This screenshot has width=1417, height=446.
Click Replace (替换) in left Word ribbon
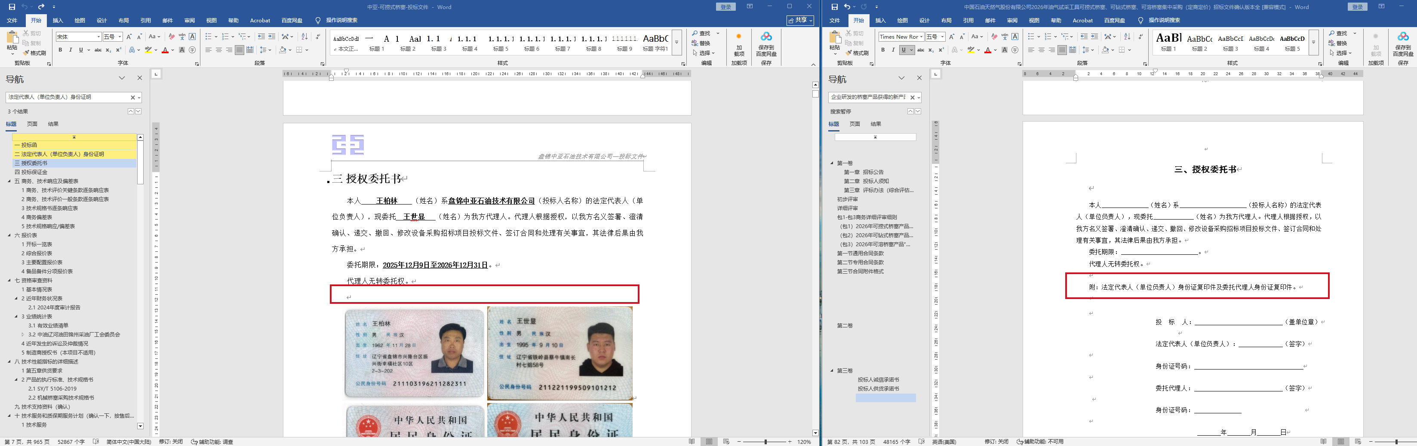click(701, 43)
